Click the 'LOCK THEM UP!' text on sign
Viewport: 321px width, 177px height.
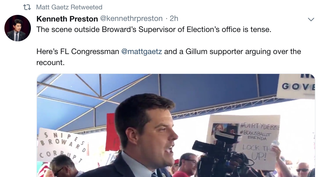pos(256,152)
